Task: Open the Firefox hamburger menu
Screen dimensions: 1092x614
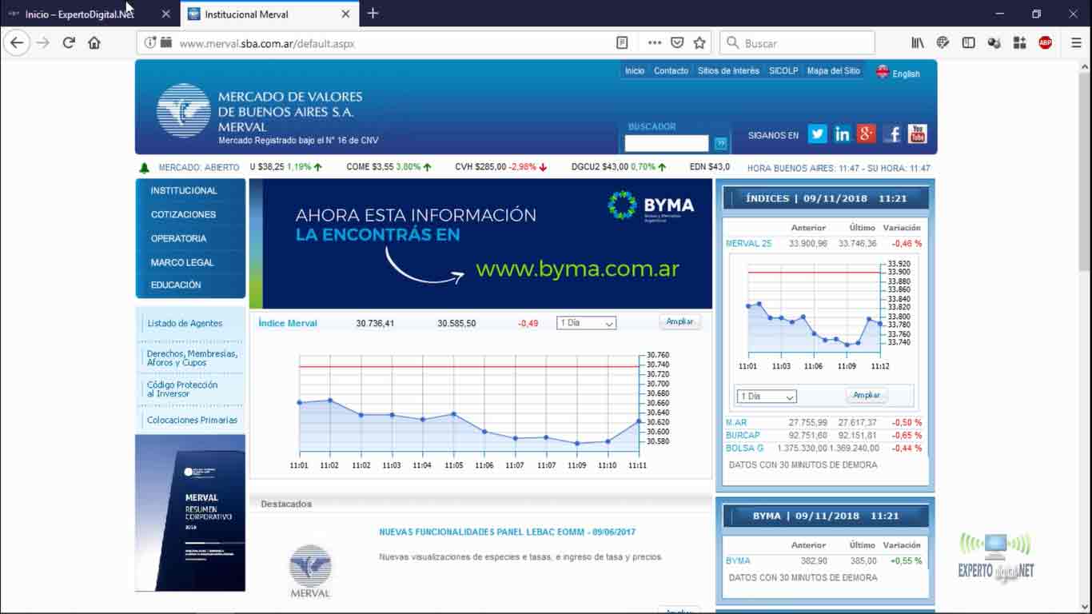Action: click(1076, 43)
